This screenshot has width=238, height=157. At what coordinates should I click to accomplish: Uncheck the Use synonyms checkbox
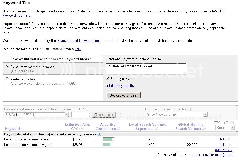[108, 78]
